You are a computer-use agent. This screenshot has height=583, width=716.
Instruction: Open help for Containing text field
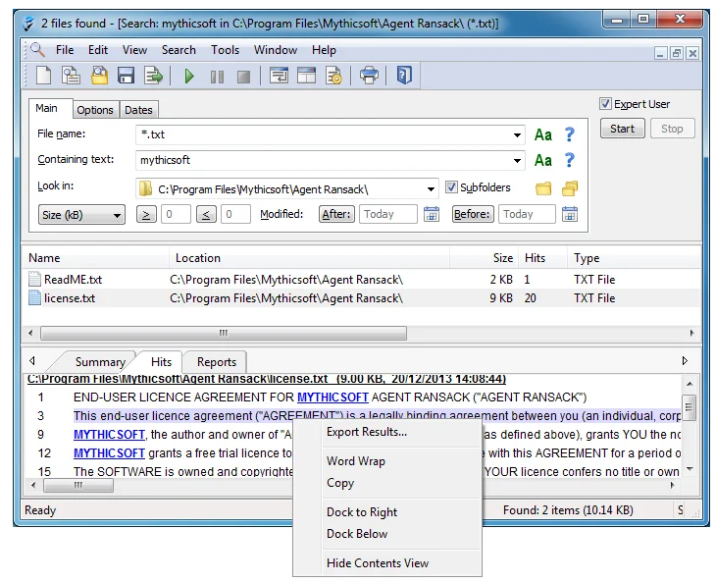pos(569,160)
